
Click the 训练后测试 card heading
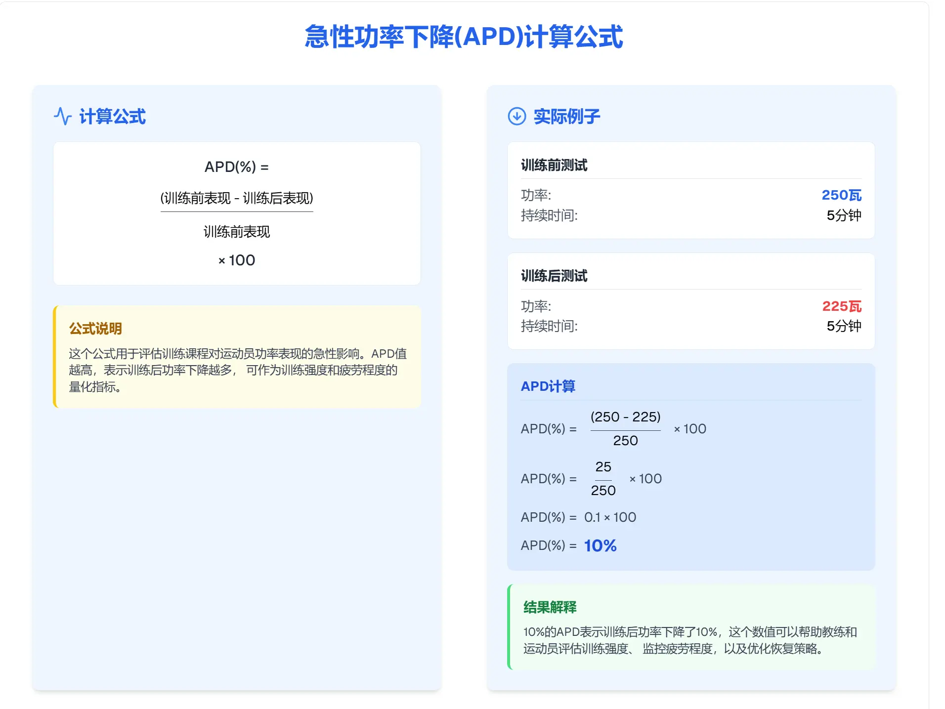[554, 276]
